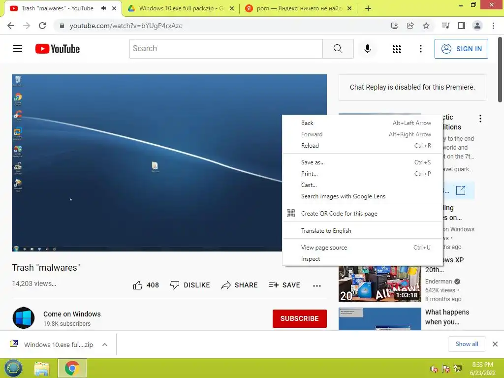This screenshot has height=378, width=504.
Task: Click the muted volume tray icon
Action: point(434,368)
